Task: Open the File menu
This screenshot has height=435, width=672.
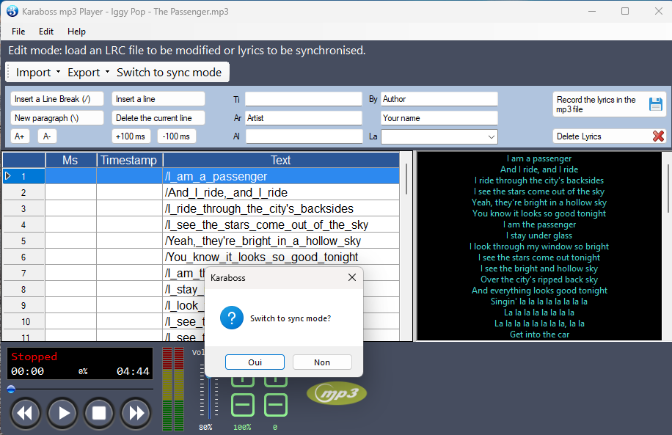Action: click(x=18, y=32)
